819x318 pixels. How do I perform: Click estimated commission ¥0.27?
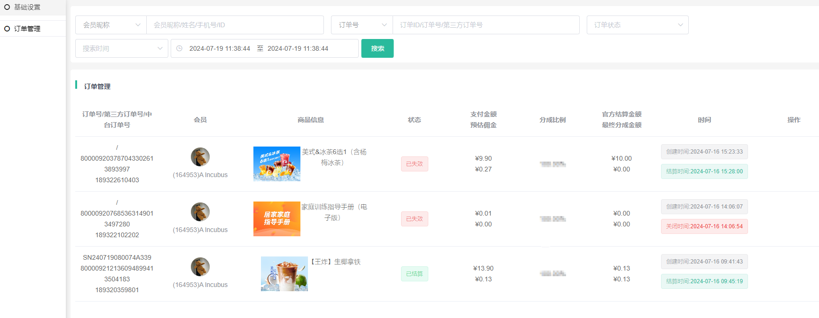click(483, 169)
